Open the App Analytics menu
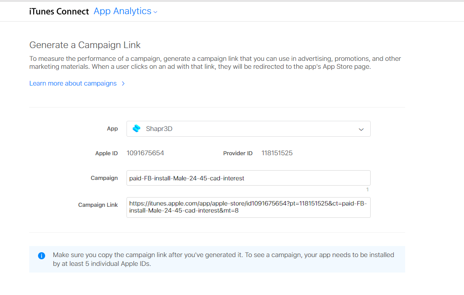 pos(123,11)
